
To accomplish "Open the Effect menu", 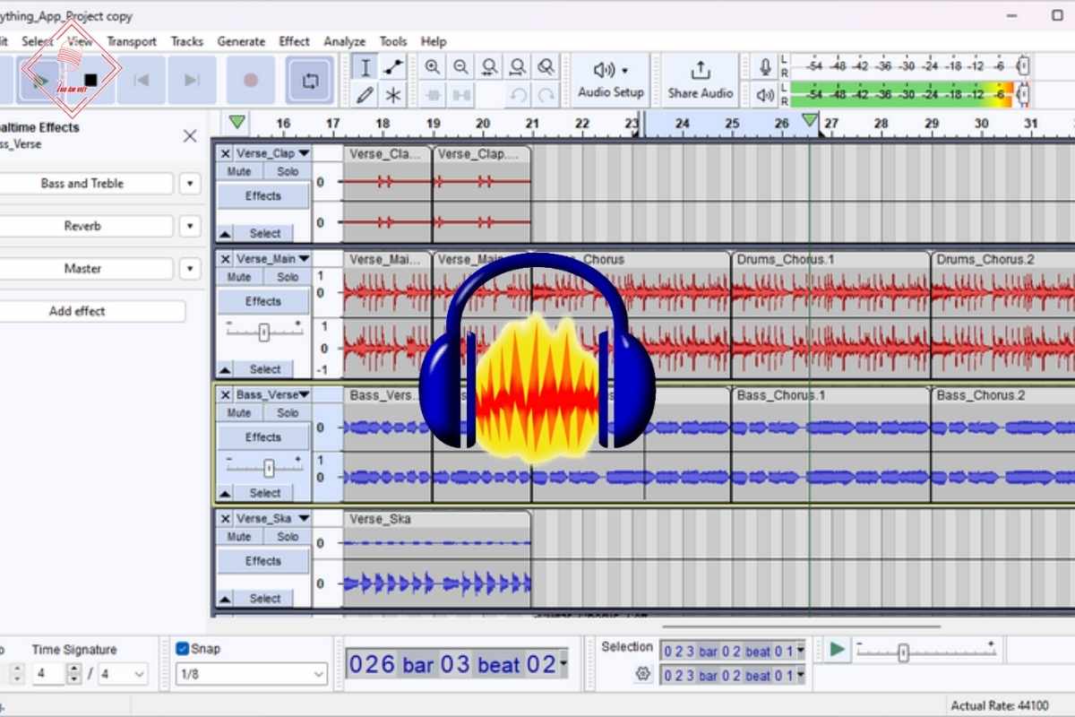I will coord(294,41).
